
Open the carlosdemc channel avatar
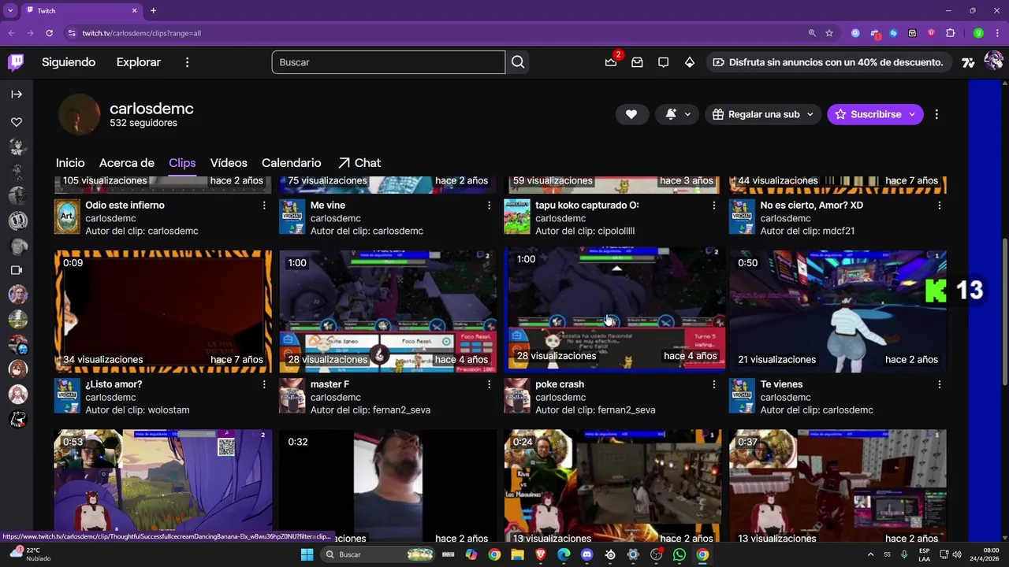coord(79,114)
